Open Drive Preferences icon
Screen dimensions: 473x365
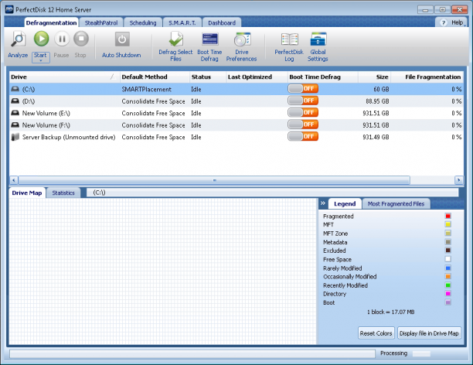pos(242,39)
